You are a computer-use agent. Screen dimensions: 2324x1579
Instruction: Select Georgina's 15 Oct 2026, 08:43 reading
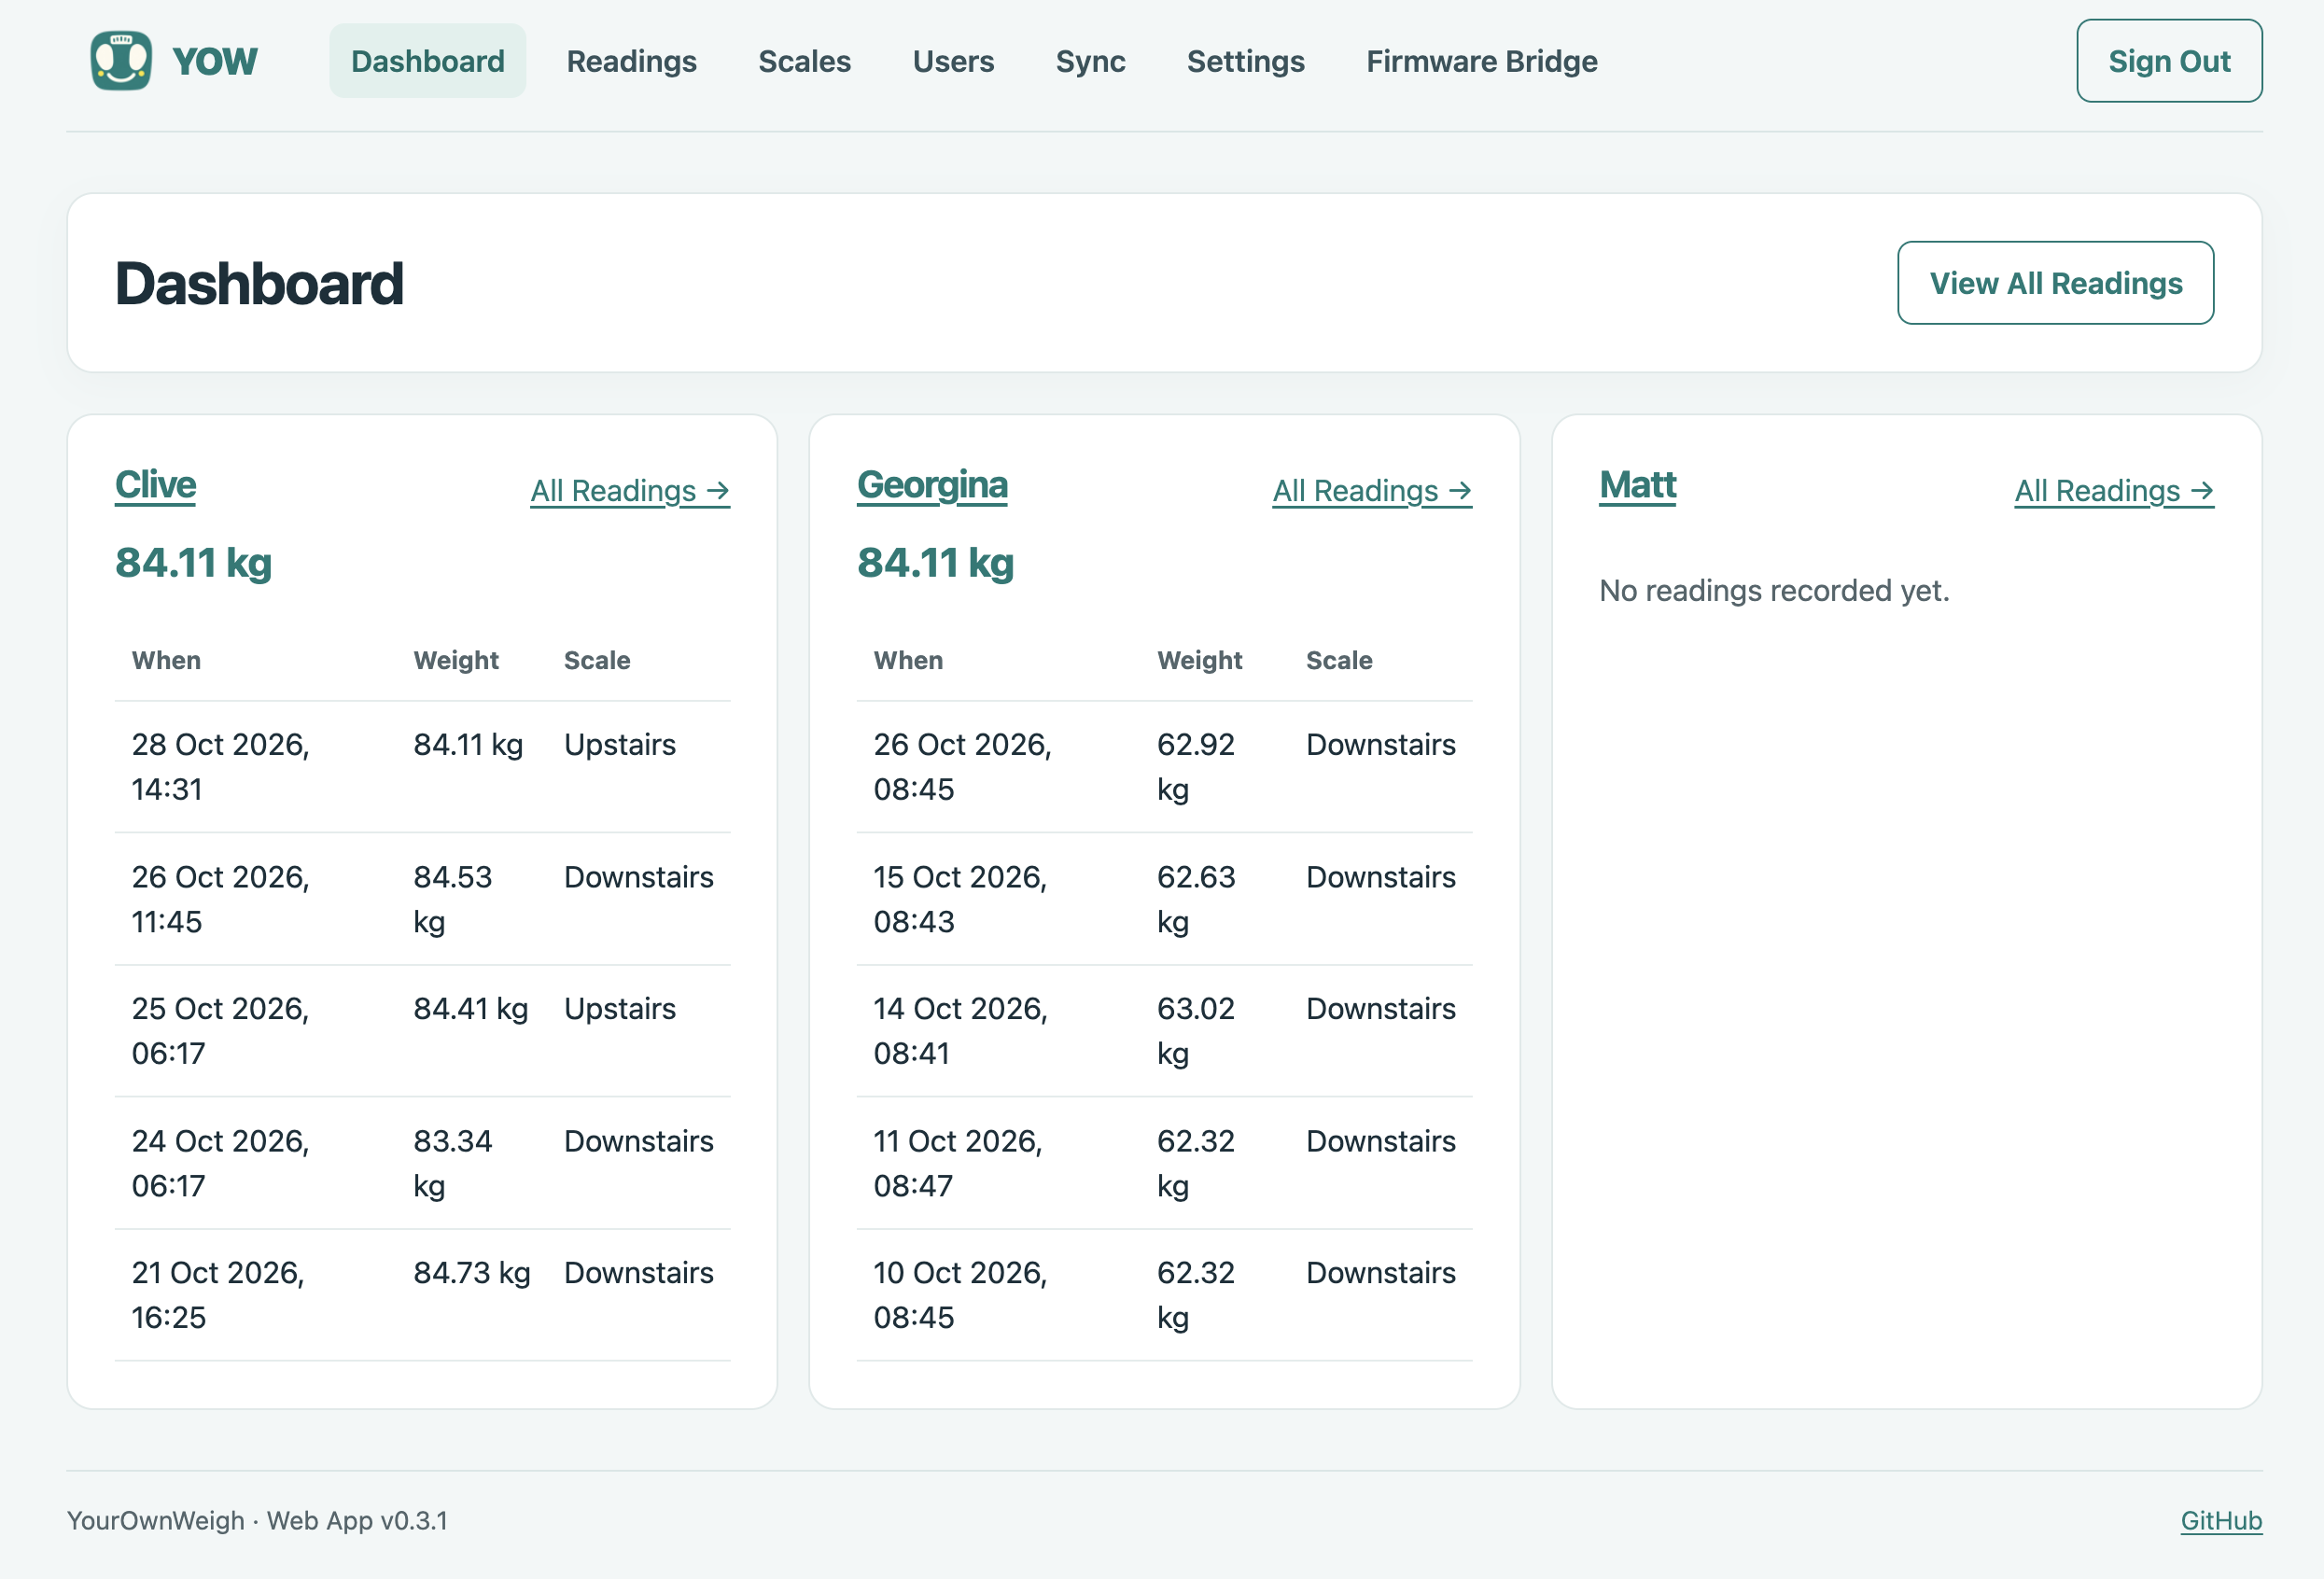click(x=1164, y=899)
